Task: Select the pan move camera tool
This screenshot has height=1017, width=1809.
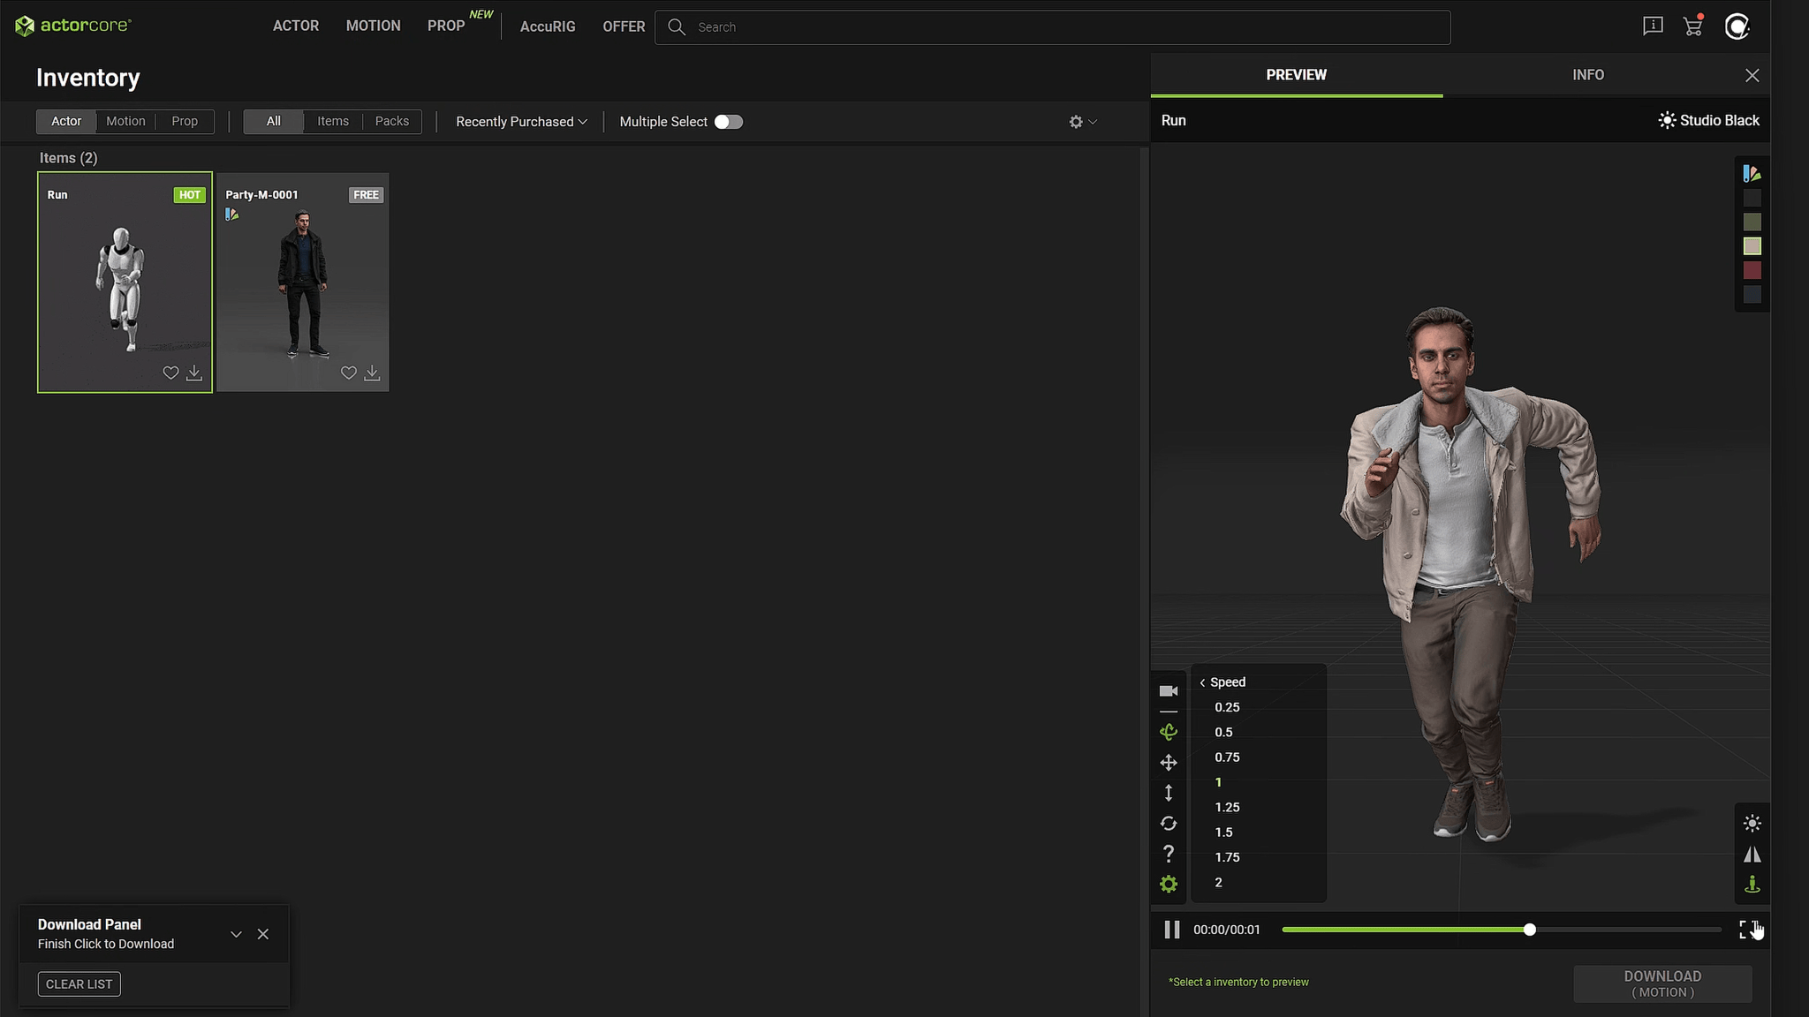Action: tap(1169, 763)
